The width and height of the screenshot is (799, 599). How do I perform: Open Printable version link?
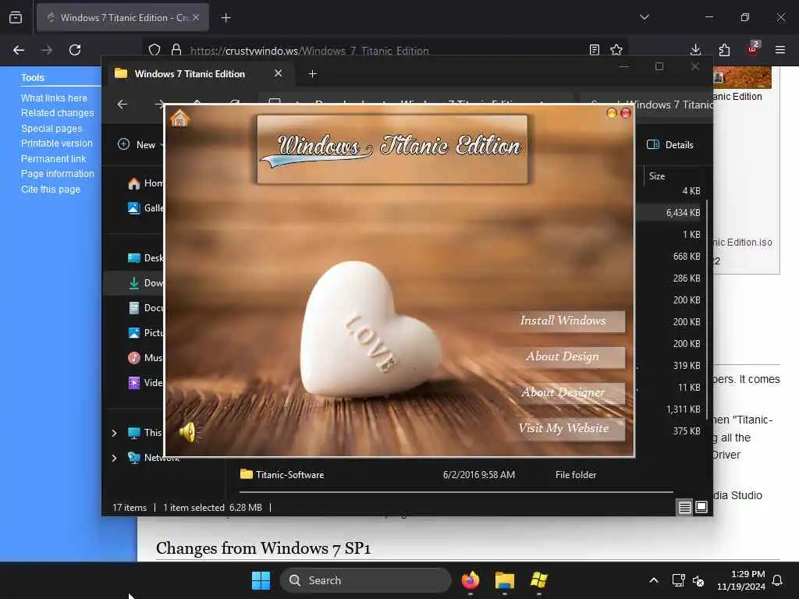coord(56,144)
